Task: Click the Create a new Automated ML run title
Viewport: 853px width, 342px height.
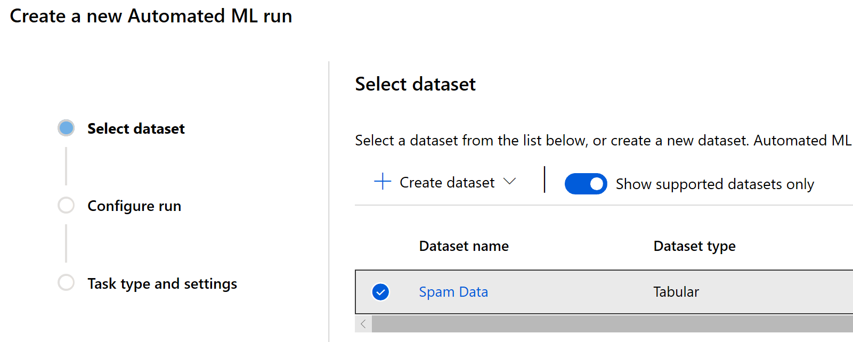Action: [x=151, y=16]
